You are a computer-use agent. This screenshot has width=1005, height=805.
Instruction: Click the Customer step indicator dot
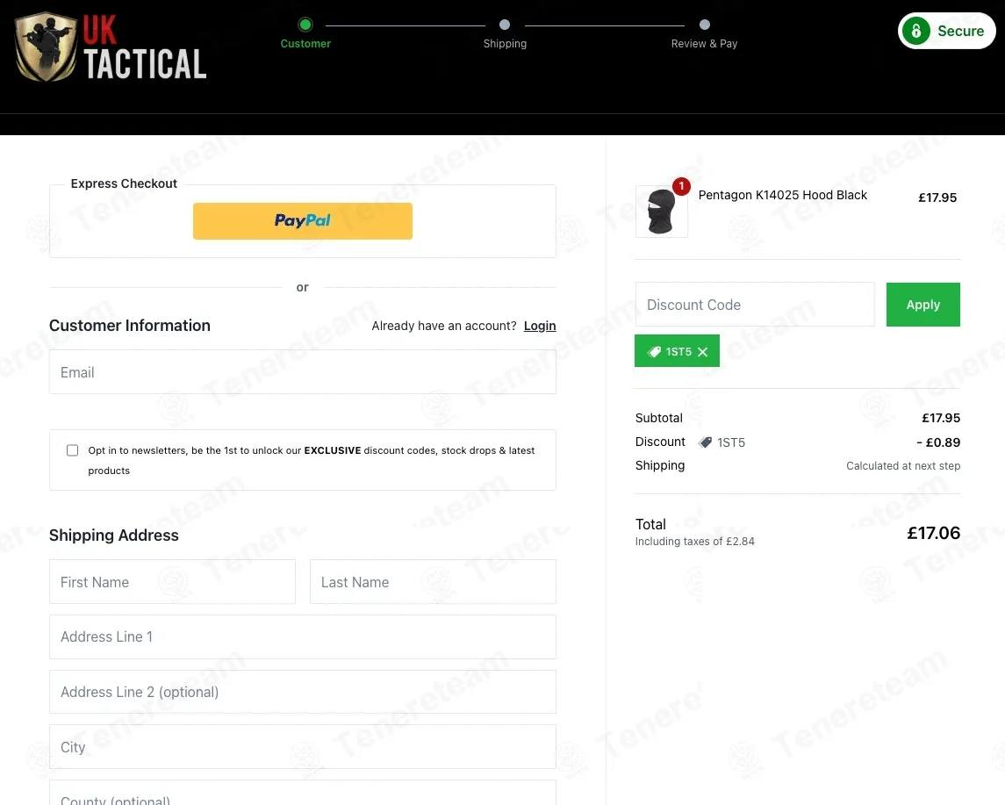point(305,25)
